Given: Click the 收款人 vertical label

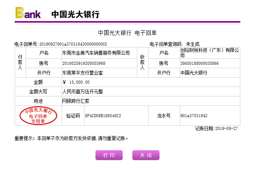Looking at the screenshot, I should click(142, 63).
